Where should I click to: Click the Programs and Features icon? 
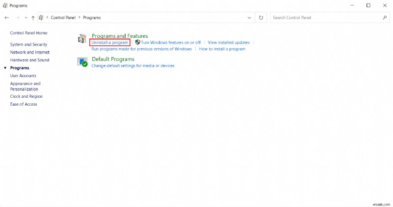pyautogui.click(x=82, y=39)
